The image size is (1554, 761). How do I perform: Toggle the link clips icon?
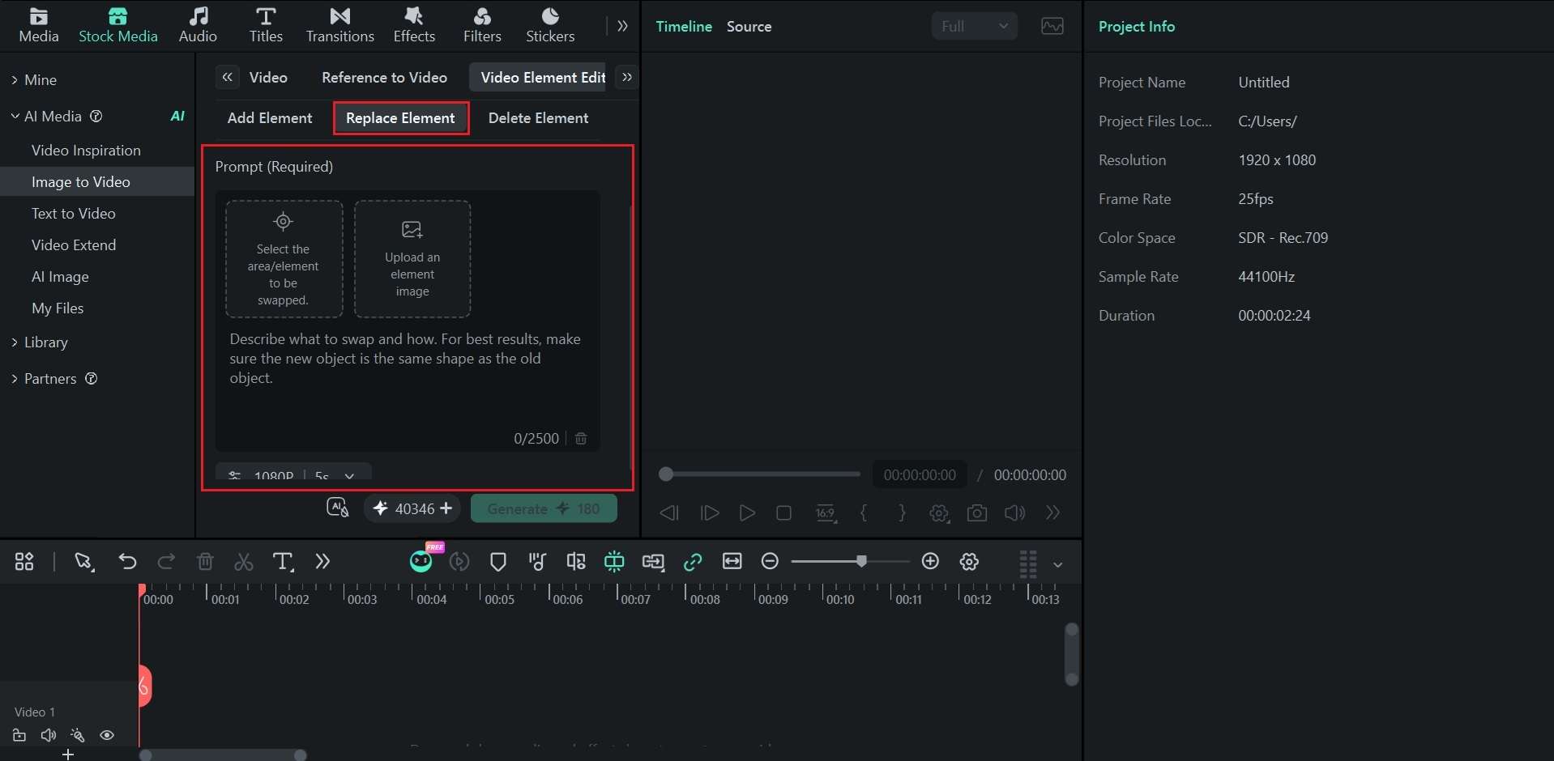pyautogui.click(x=693, y=561)
